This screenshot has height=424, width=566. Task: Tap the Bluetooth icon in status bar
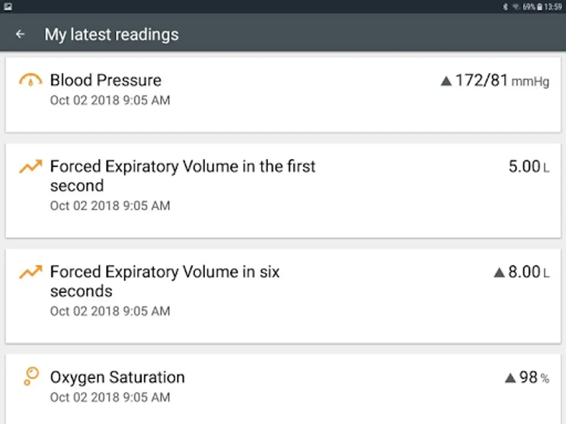pyautogui.click(x=504, y=7)
